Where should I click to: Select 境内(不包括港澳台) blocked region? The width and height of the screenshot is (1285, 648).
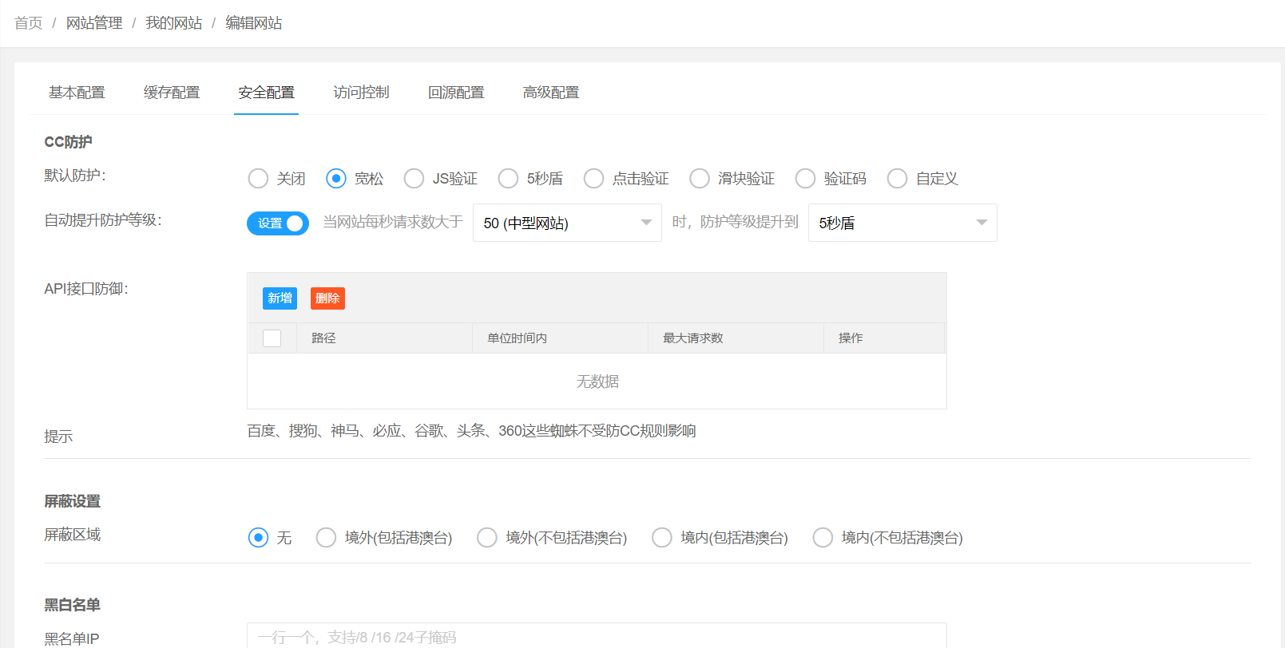click(823, 537)
